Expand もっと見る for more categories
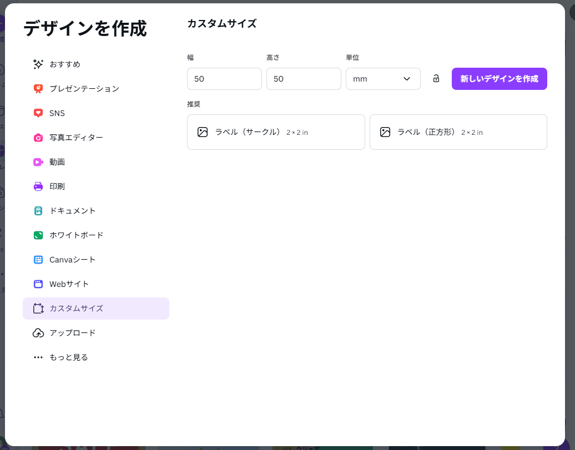This screenshot has width=575, height=450. [68, 357]
